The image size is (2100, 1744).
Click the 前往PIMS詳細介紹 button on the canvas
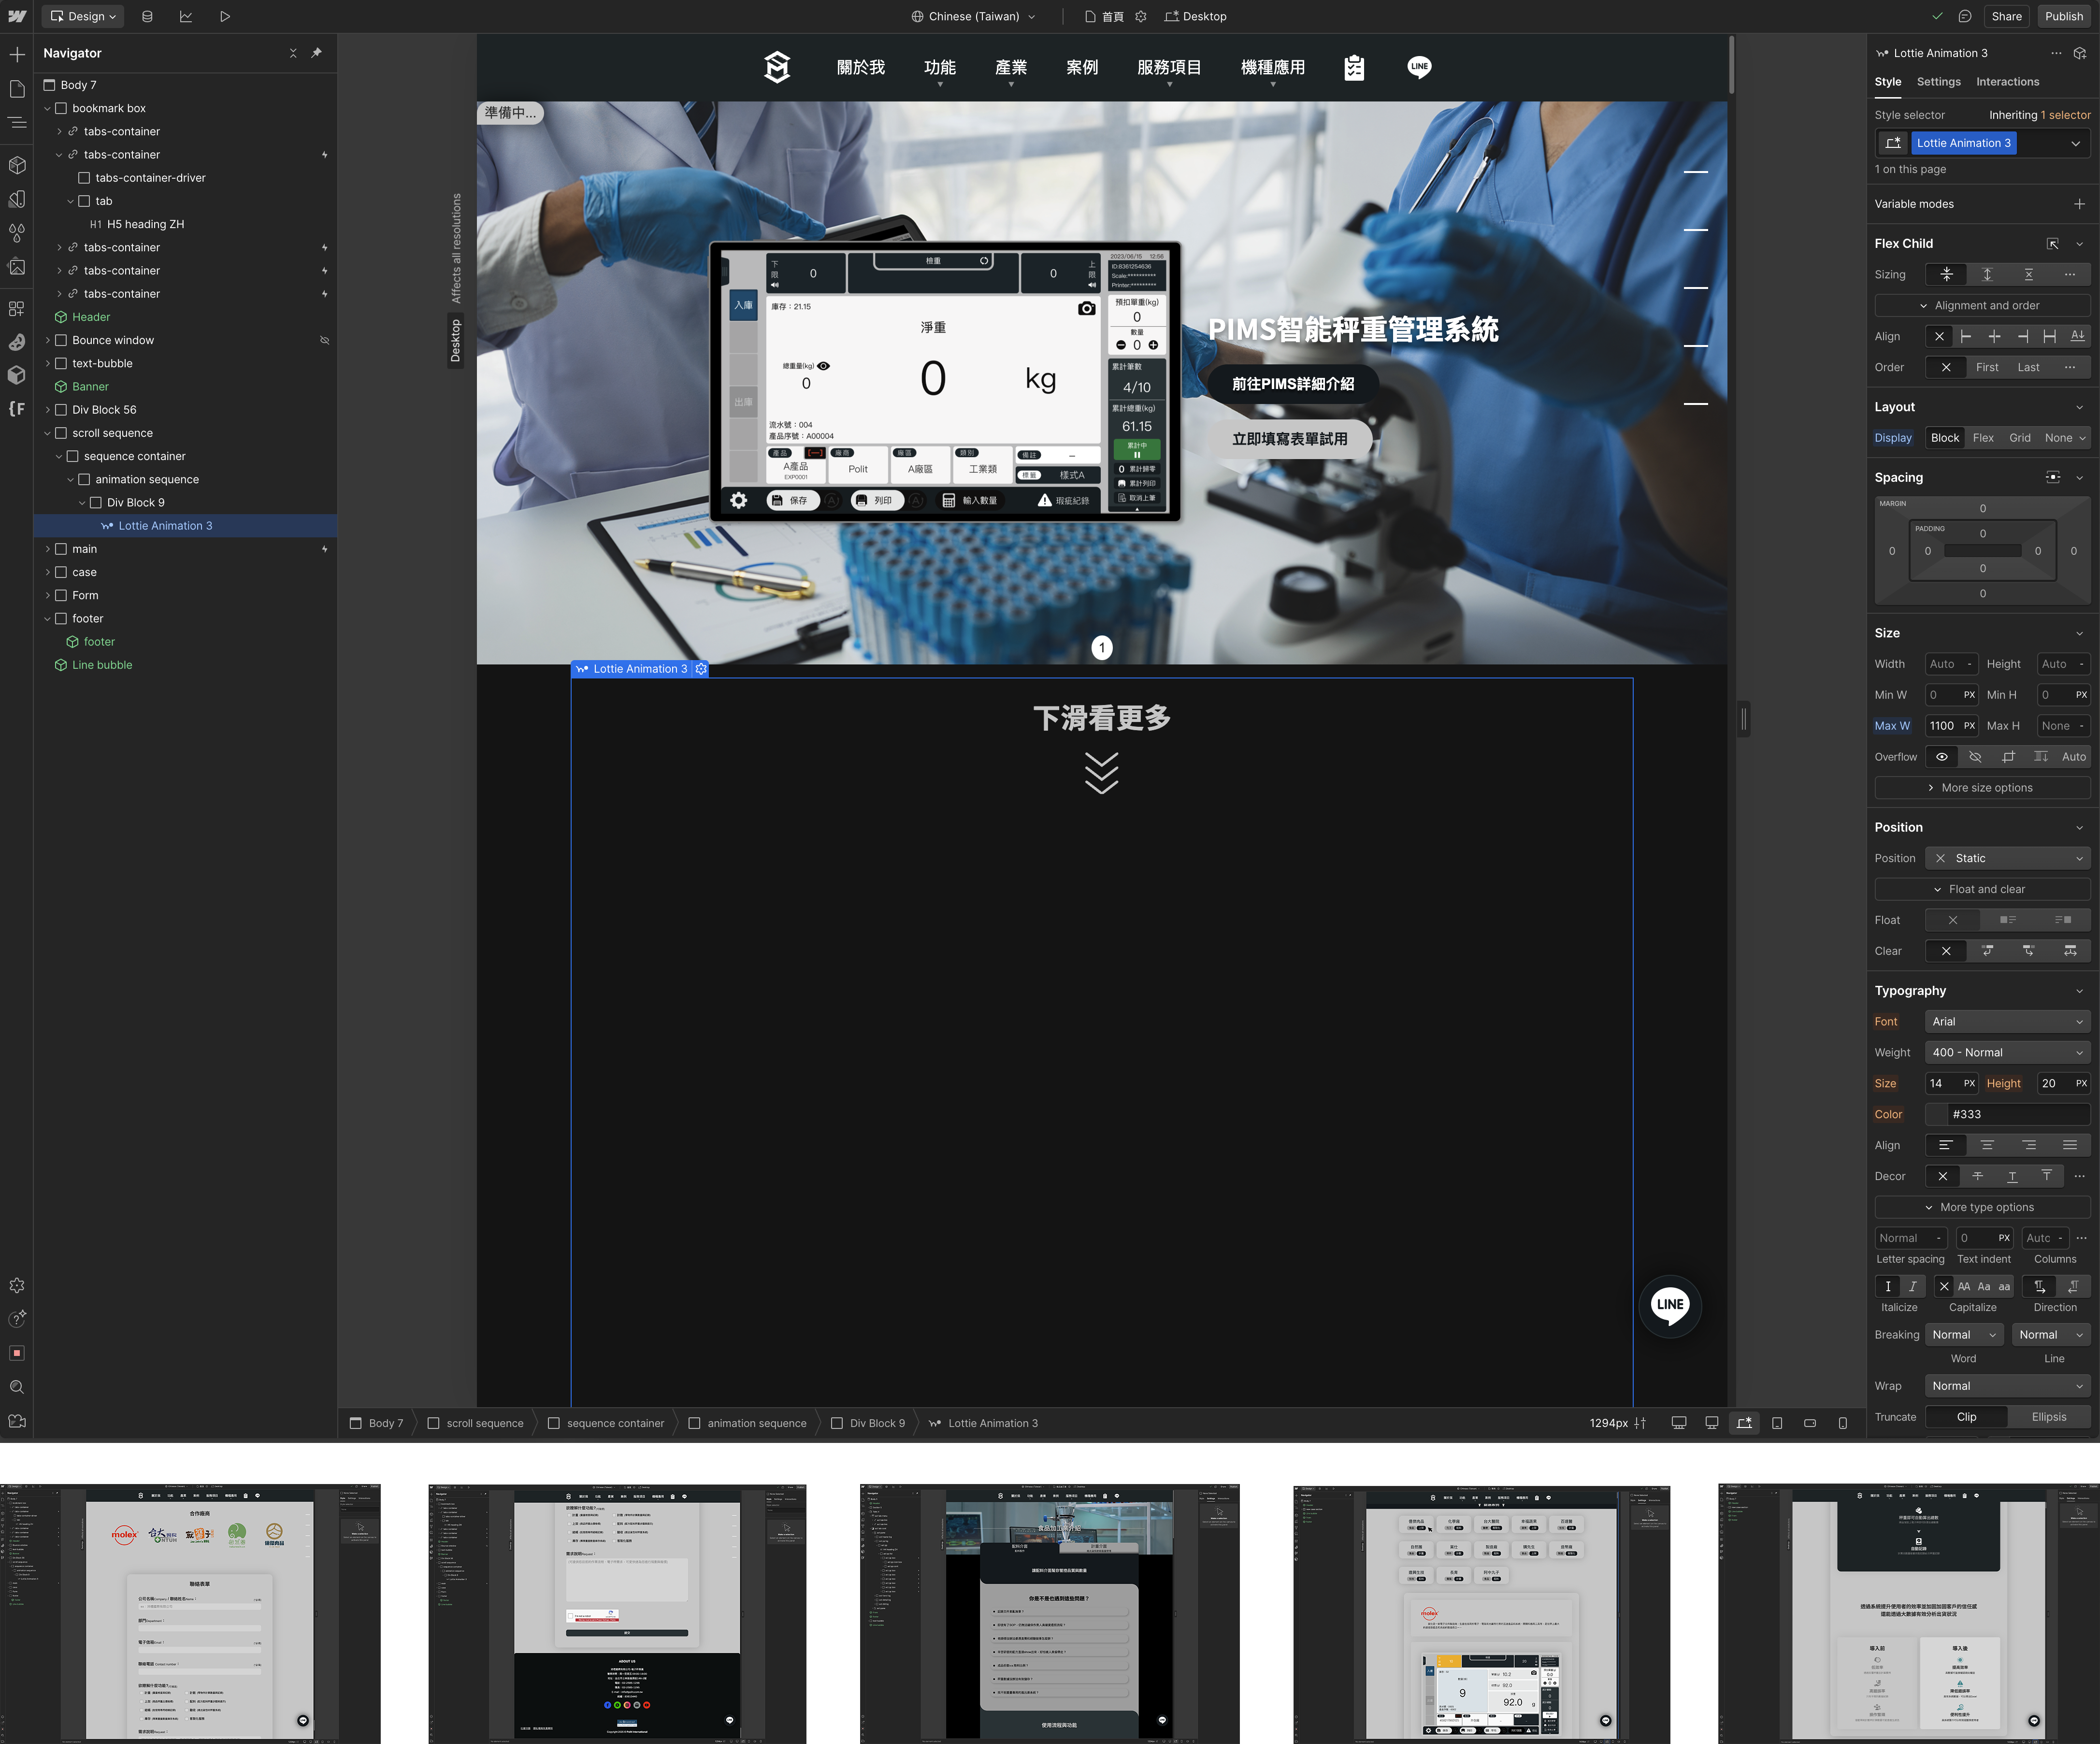(1292, 384)
